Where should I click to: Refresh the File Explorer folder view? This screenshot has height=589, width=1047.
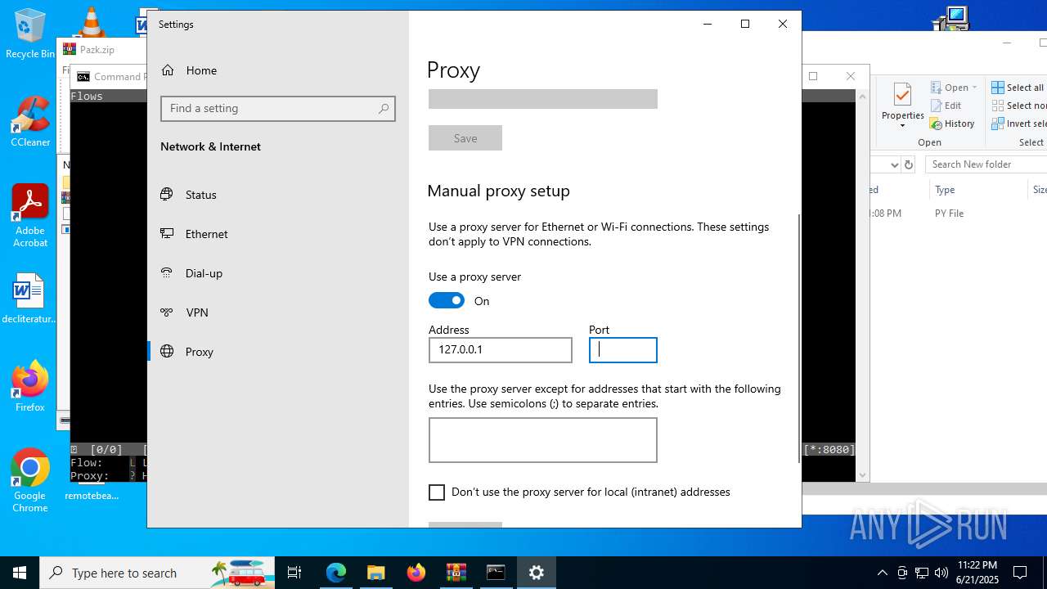coord(908,164)
